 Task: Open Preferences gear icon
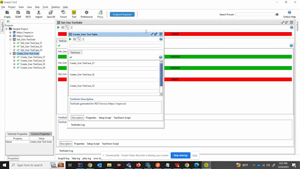[x=86, y=13]
